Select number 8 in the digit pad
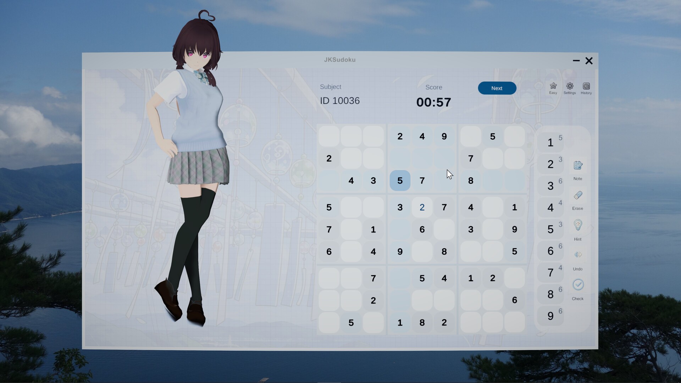 point(550,294)
